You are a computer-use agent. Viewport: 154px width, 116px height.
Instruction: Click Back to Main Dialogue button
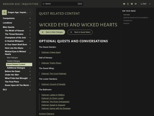52,32
